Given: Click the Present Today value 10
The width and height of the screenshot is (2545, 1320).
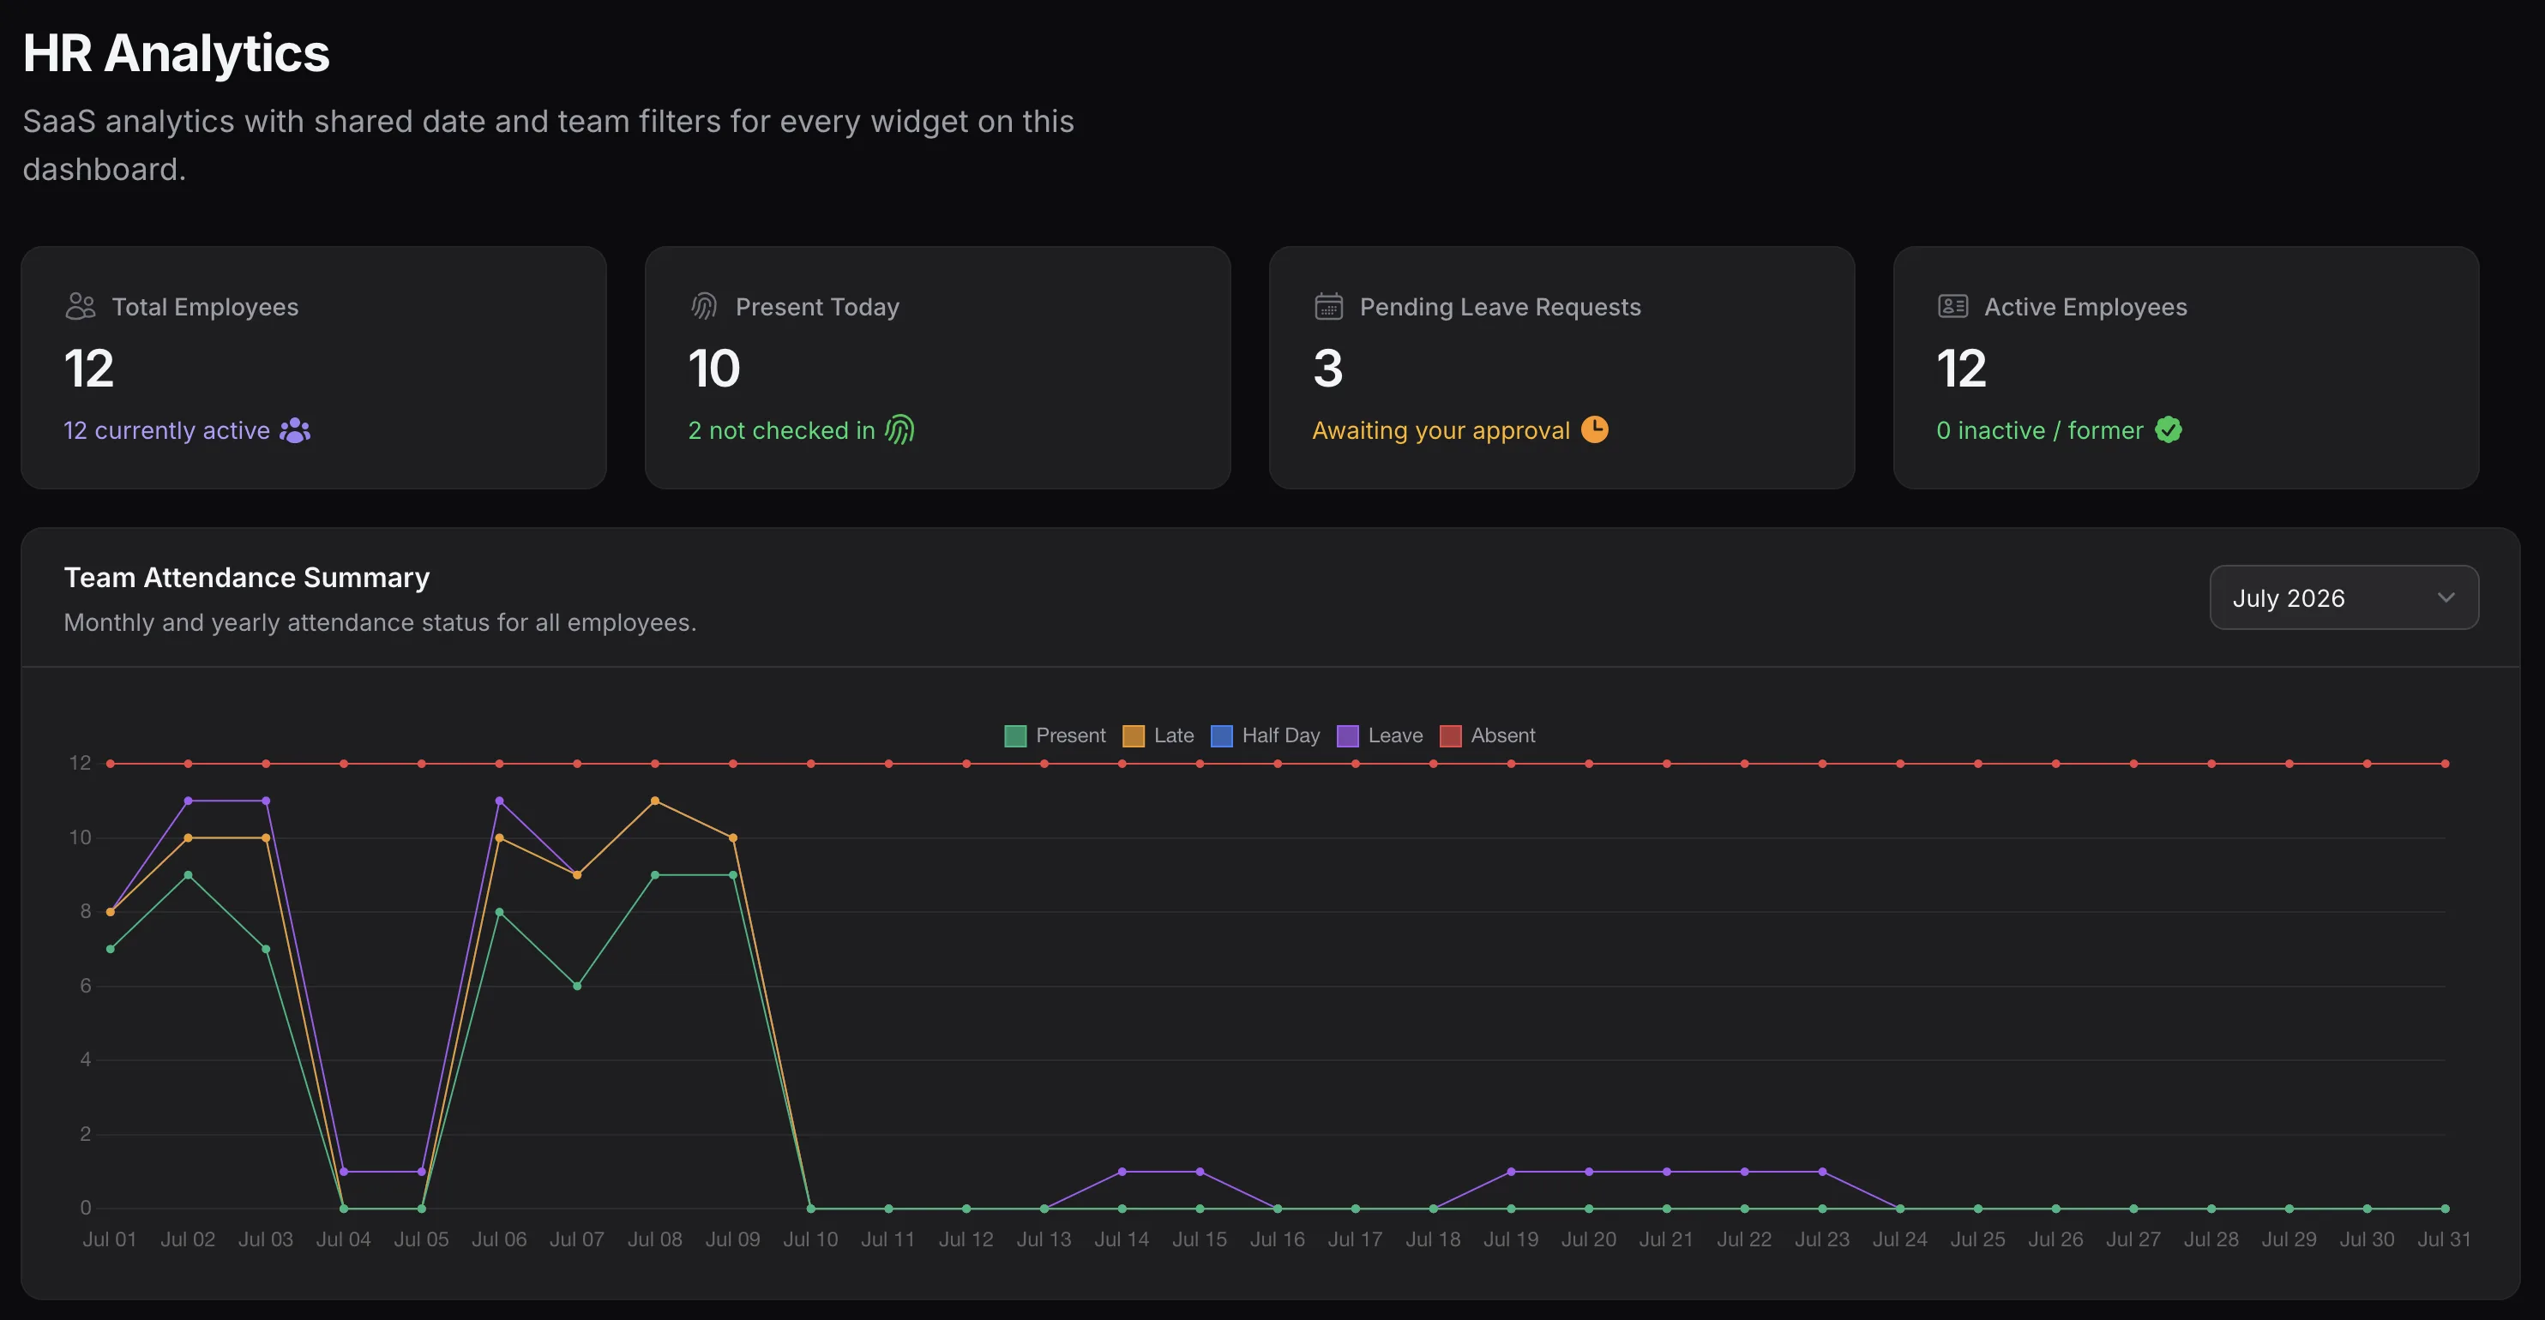Looking at the screenshot, I should [x=714, y=369].
